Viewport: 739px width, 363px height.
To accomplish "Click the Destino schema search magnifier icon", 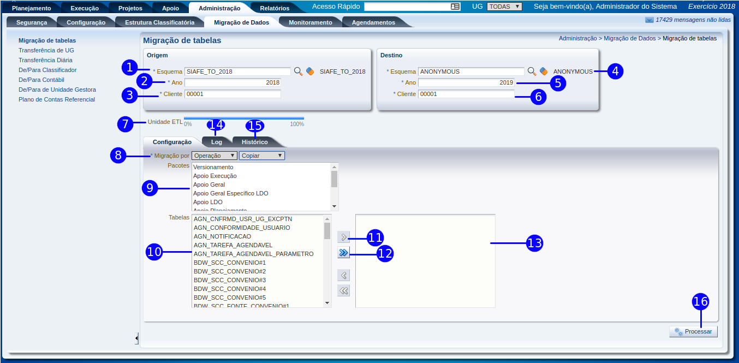I will tap(532, 72).
